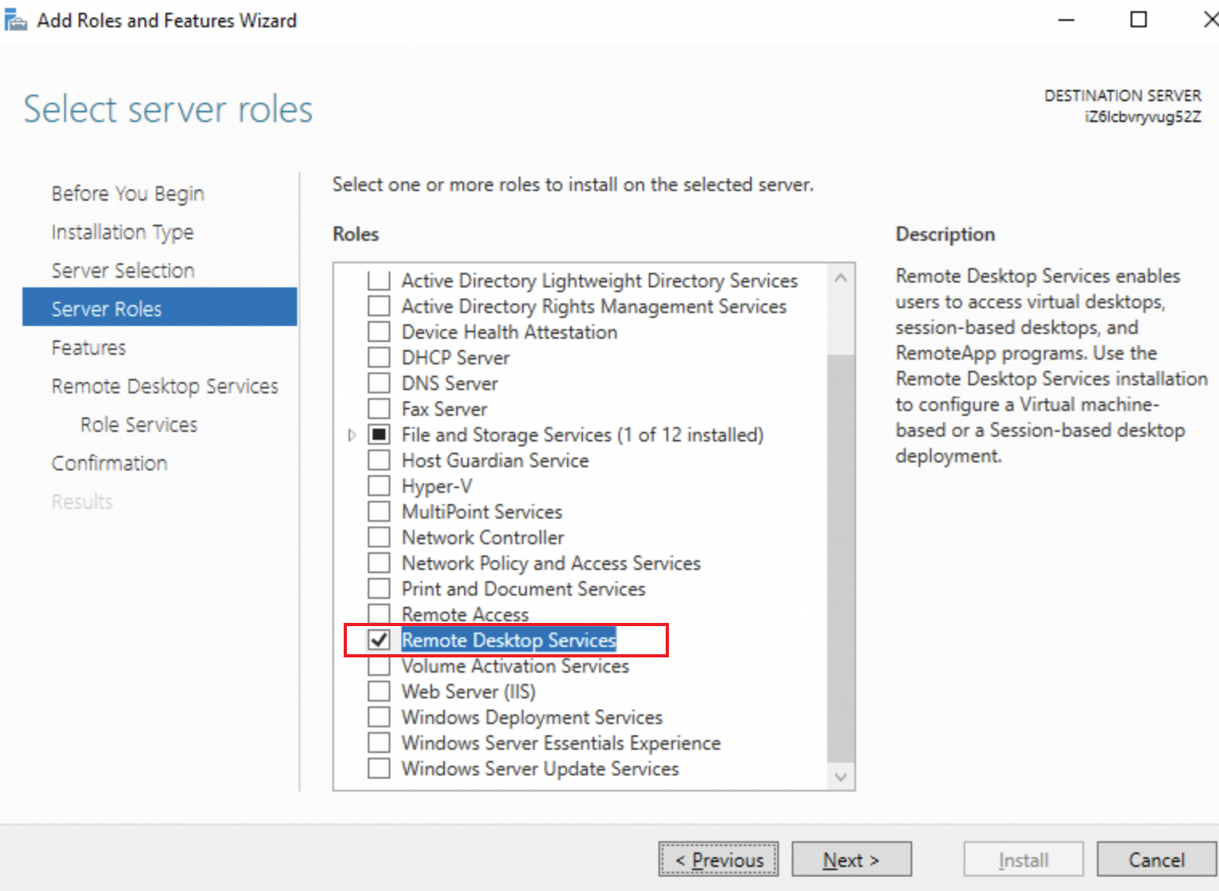Tick the DNS Server checkbox
This screenshot has width=1219, height=891.
pos(379,383)
